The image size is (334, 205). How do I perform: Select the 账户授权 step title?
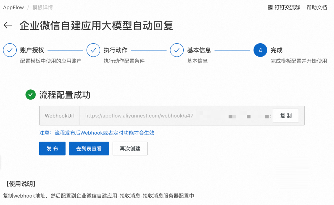[32, 50]
